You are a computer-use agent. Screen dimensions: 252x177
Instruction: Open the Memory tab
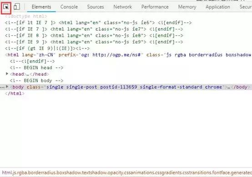pos(187,7)
